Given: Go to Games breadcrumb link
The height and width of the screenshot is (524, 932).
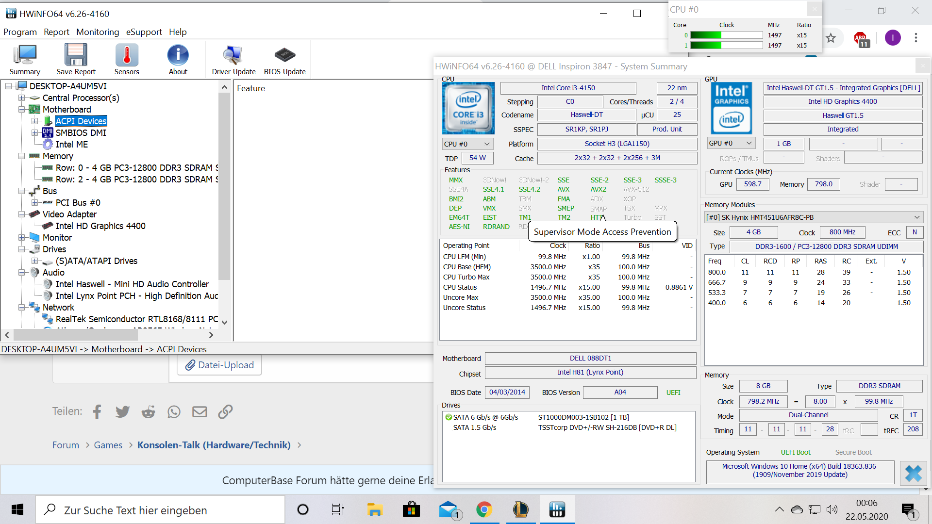Looking at the screenshot, I should coord(108,445).
